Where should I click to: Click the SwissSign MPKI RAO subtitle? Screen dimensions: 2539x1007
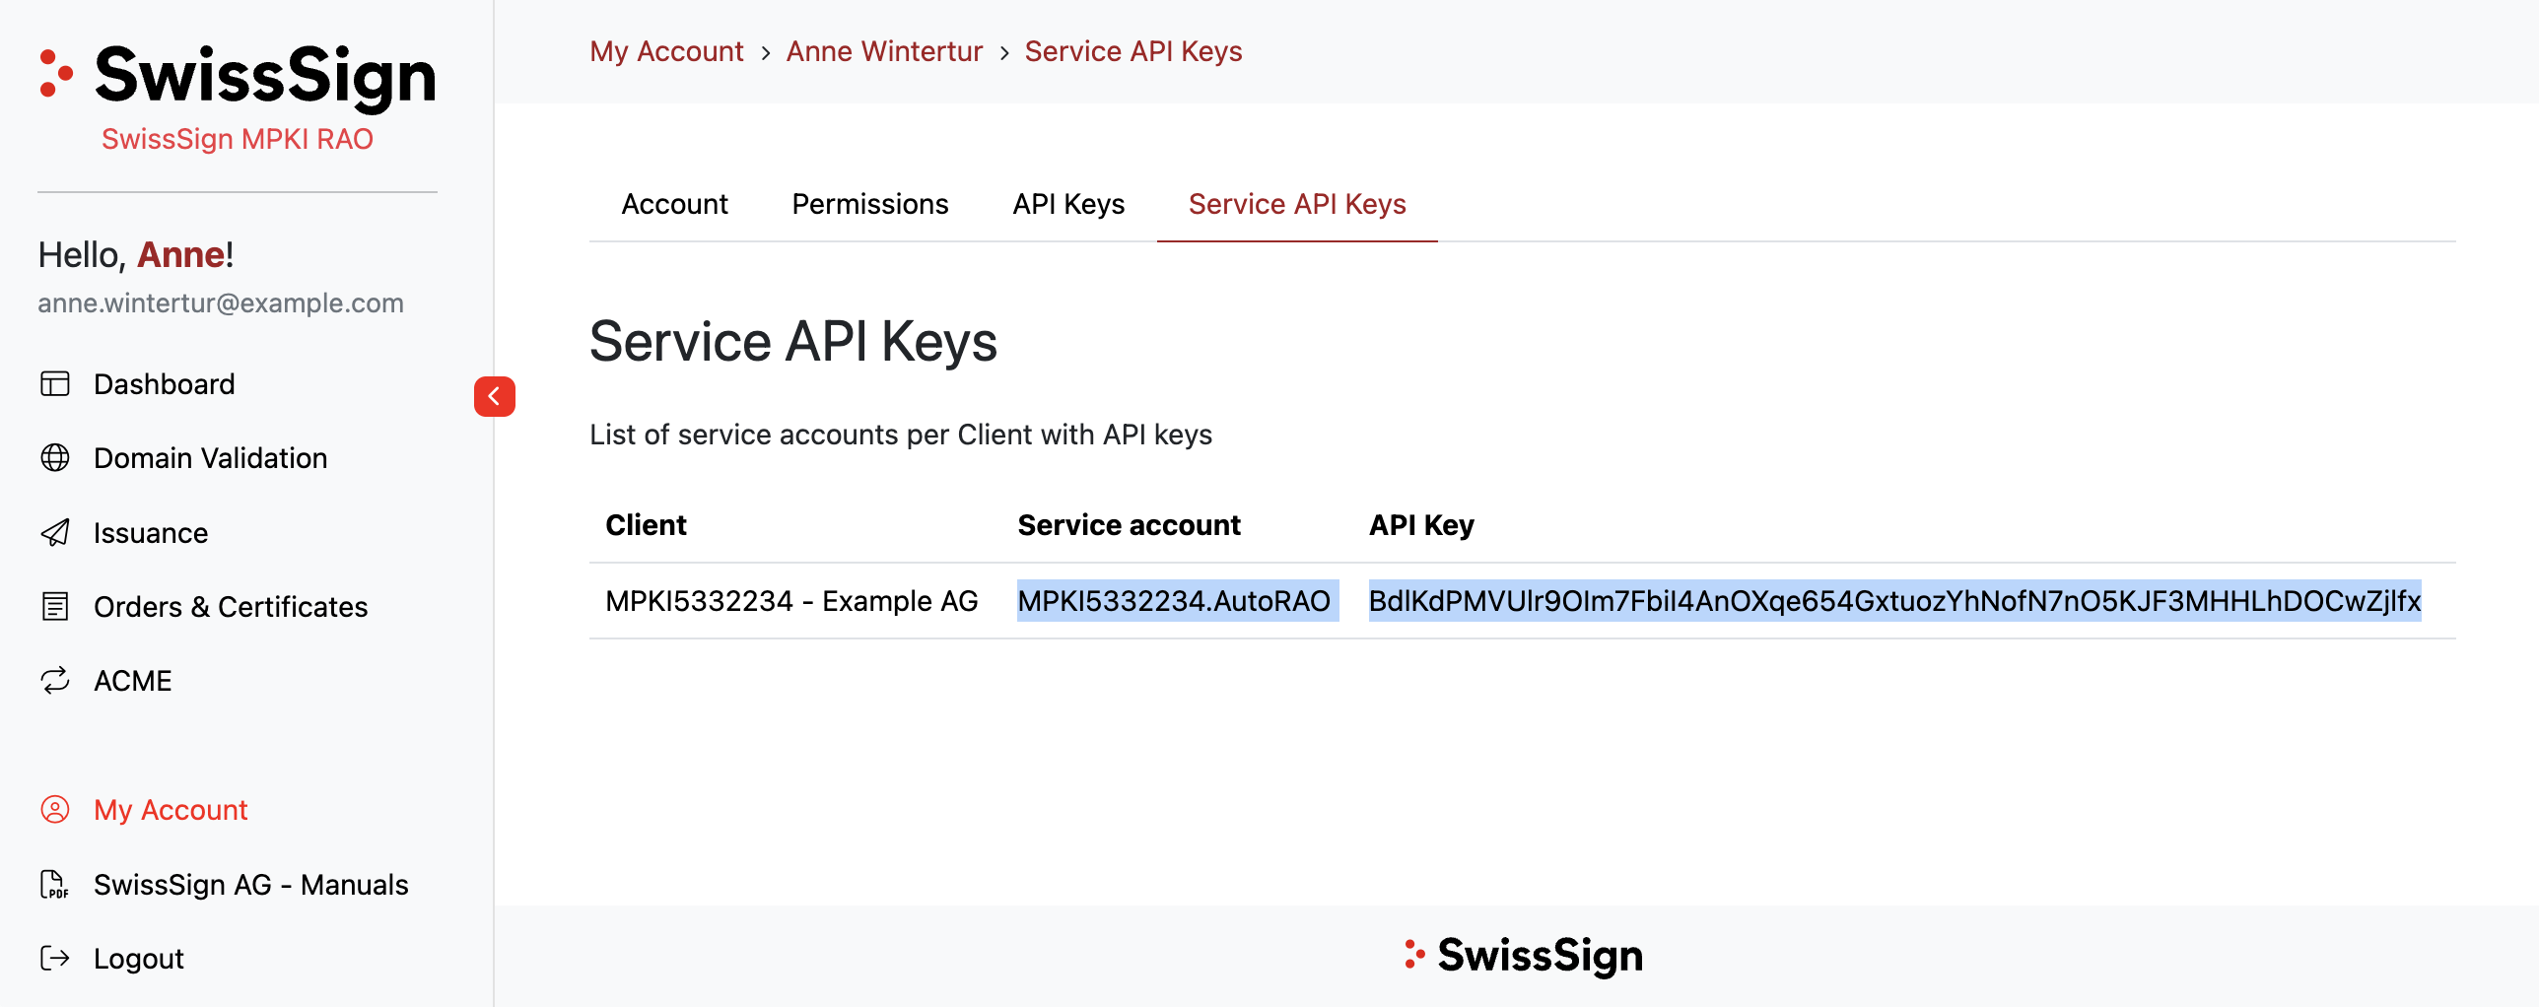click(x=238, y=139)
